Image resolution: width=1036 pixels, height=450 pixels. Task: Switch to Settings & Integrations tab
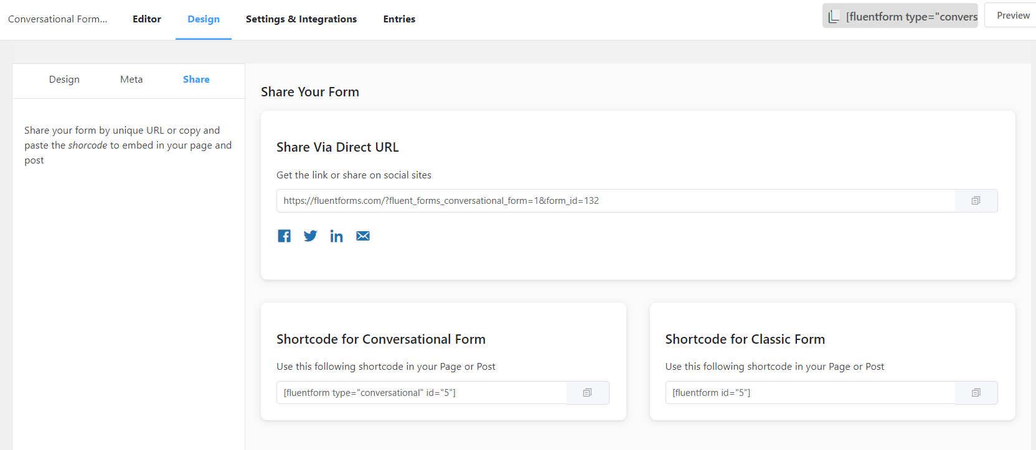point(301,19)
